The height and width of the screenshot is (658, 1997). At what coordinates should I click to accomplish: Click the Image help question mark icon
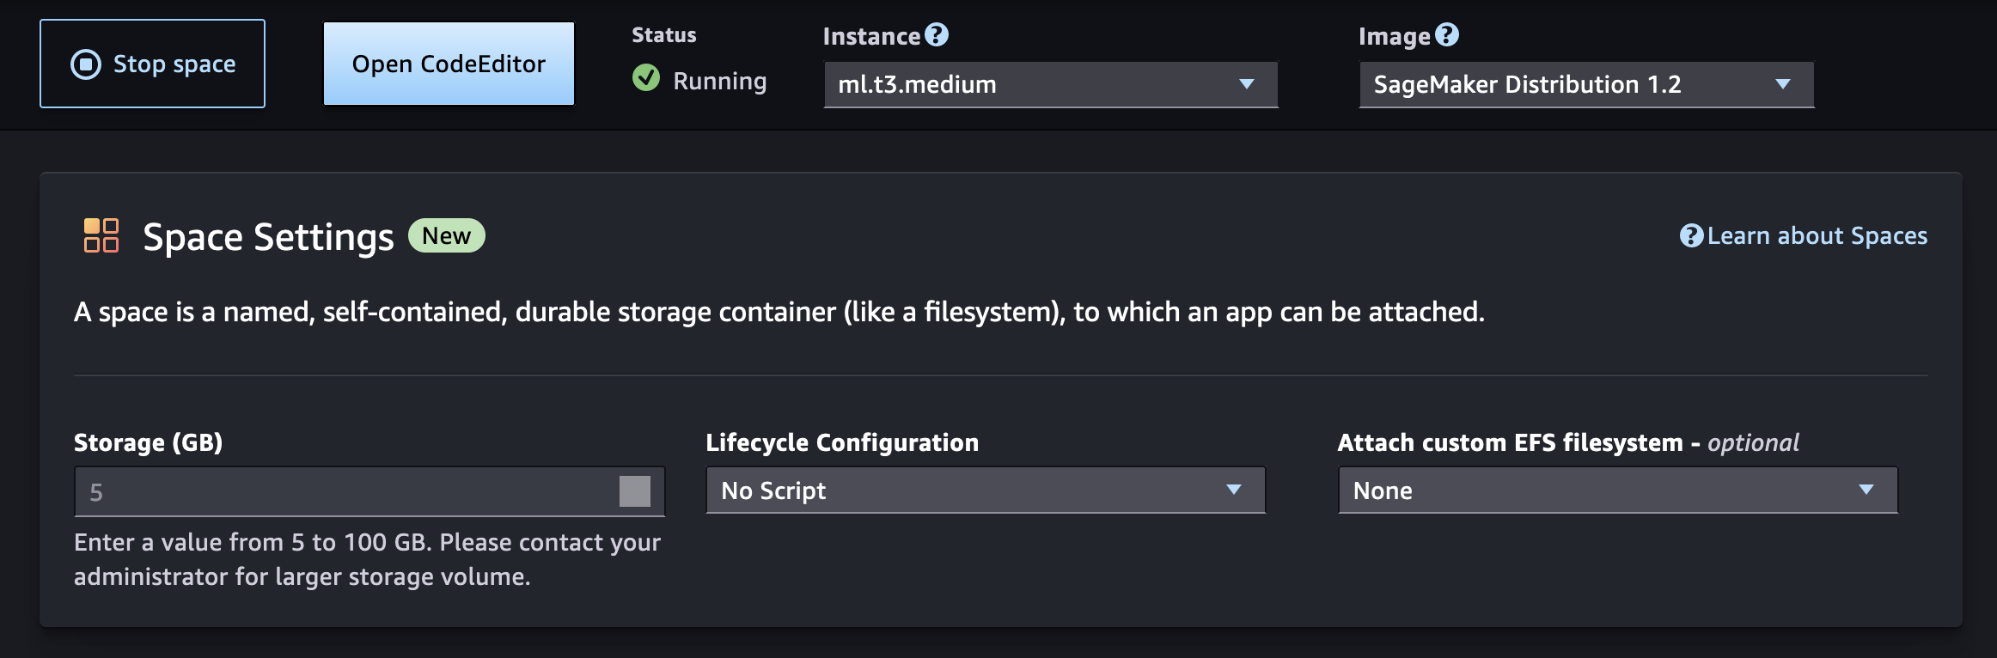coord(1447,35)
